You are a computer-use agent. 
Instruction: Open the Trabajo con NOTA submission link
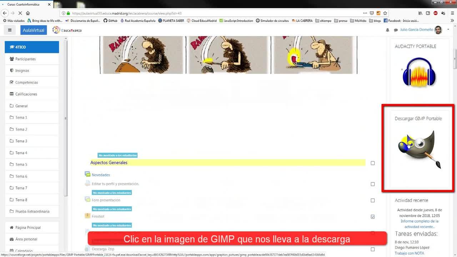(410, 253)
